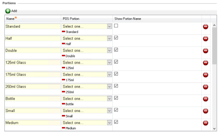Open POS Portion dropdown for Standard
This screenshot has height=132, width=220.
110,26
